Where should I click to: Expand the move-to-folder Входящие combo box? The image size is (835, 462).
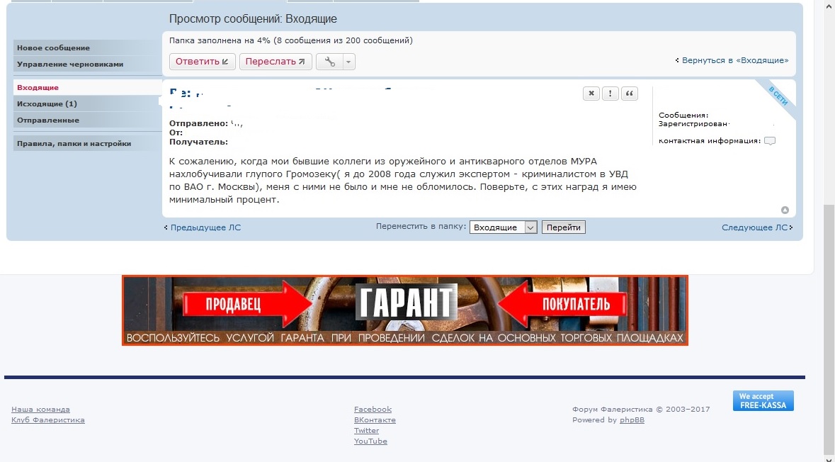click(x=503, y=227)
